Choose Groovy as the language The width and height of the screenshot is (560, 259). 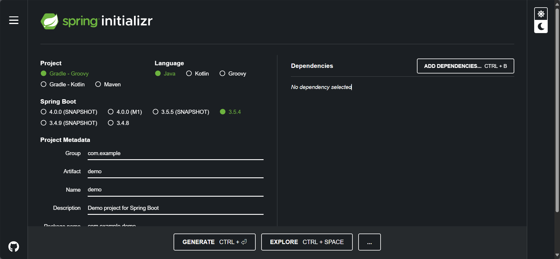pos(233,73)
